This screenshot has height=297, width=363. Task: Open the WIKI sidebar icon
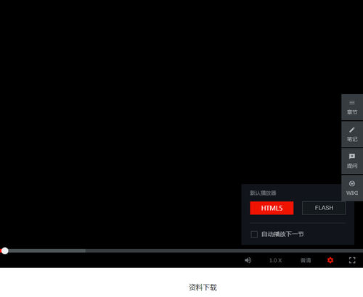pyautogui.click(x=352, y=188)
